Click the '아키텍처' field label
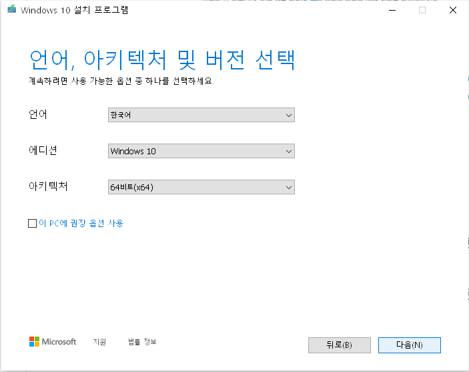 (x=48, y=186)
